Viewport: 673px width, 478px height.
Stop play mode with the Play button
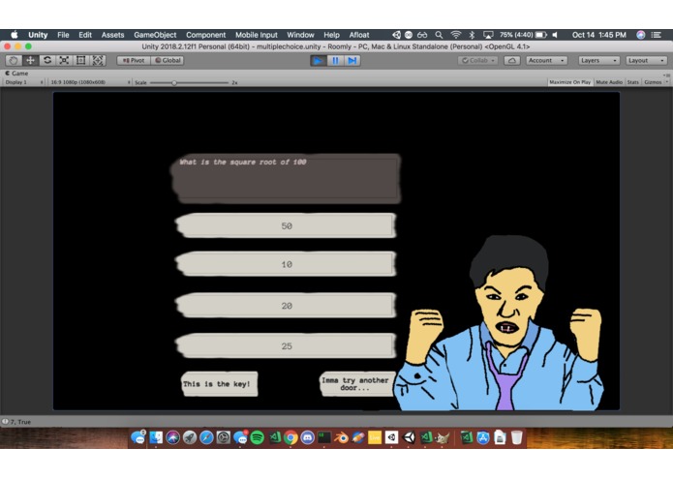(318, 60)
